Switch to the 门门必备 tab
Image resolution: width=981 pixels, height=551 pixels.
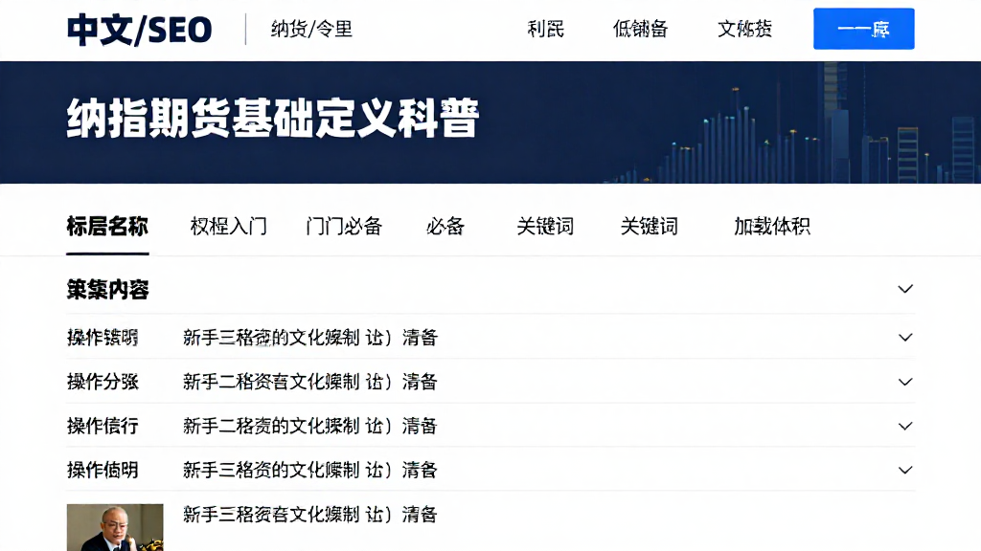pyautogui.click(x=344, y=226)
